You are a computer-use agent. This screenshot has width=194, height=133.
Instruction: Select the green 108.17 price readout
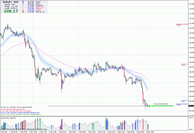[11, 11]
